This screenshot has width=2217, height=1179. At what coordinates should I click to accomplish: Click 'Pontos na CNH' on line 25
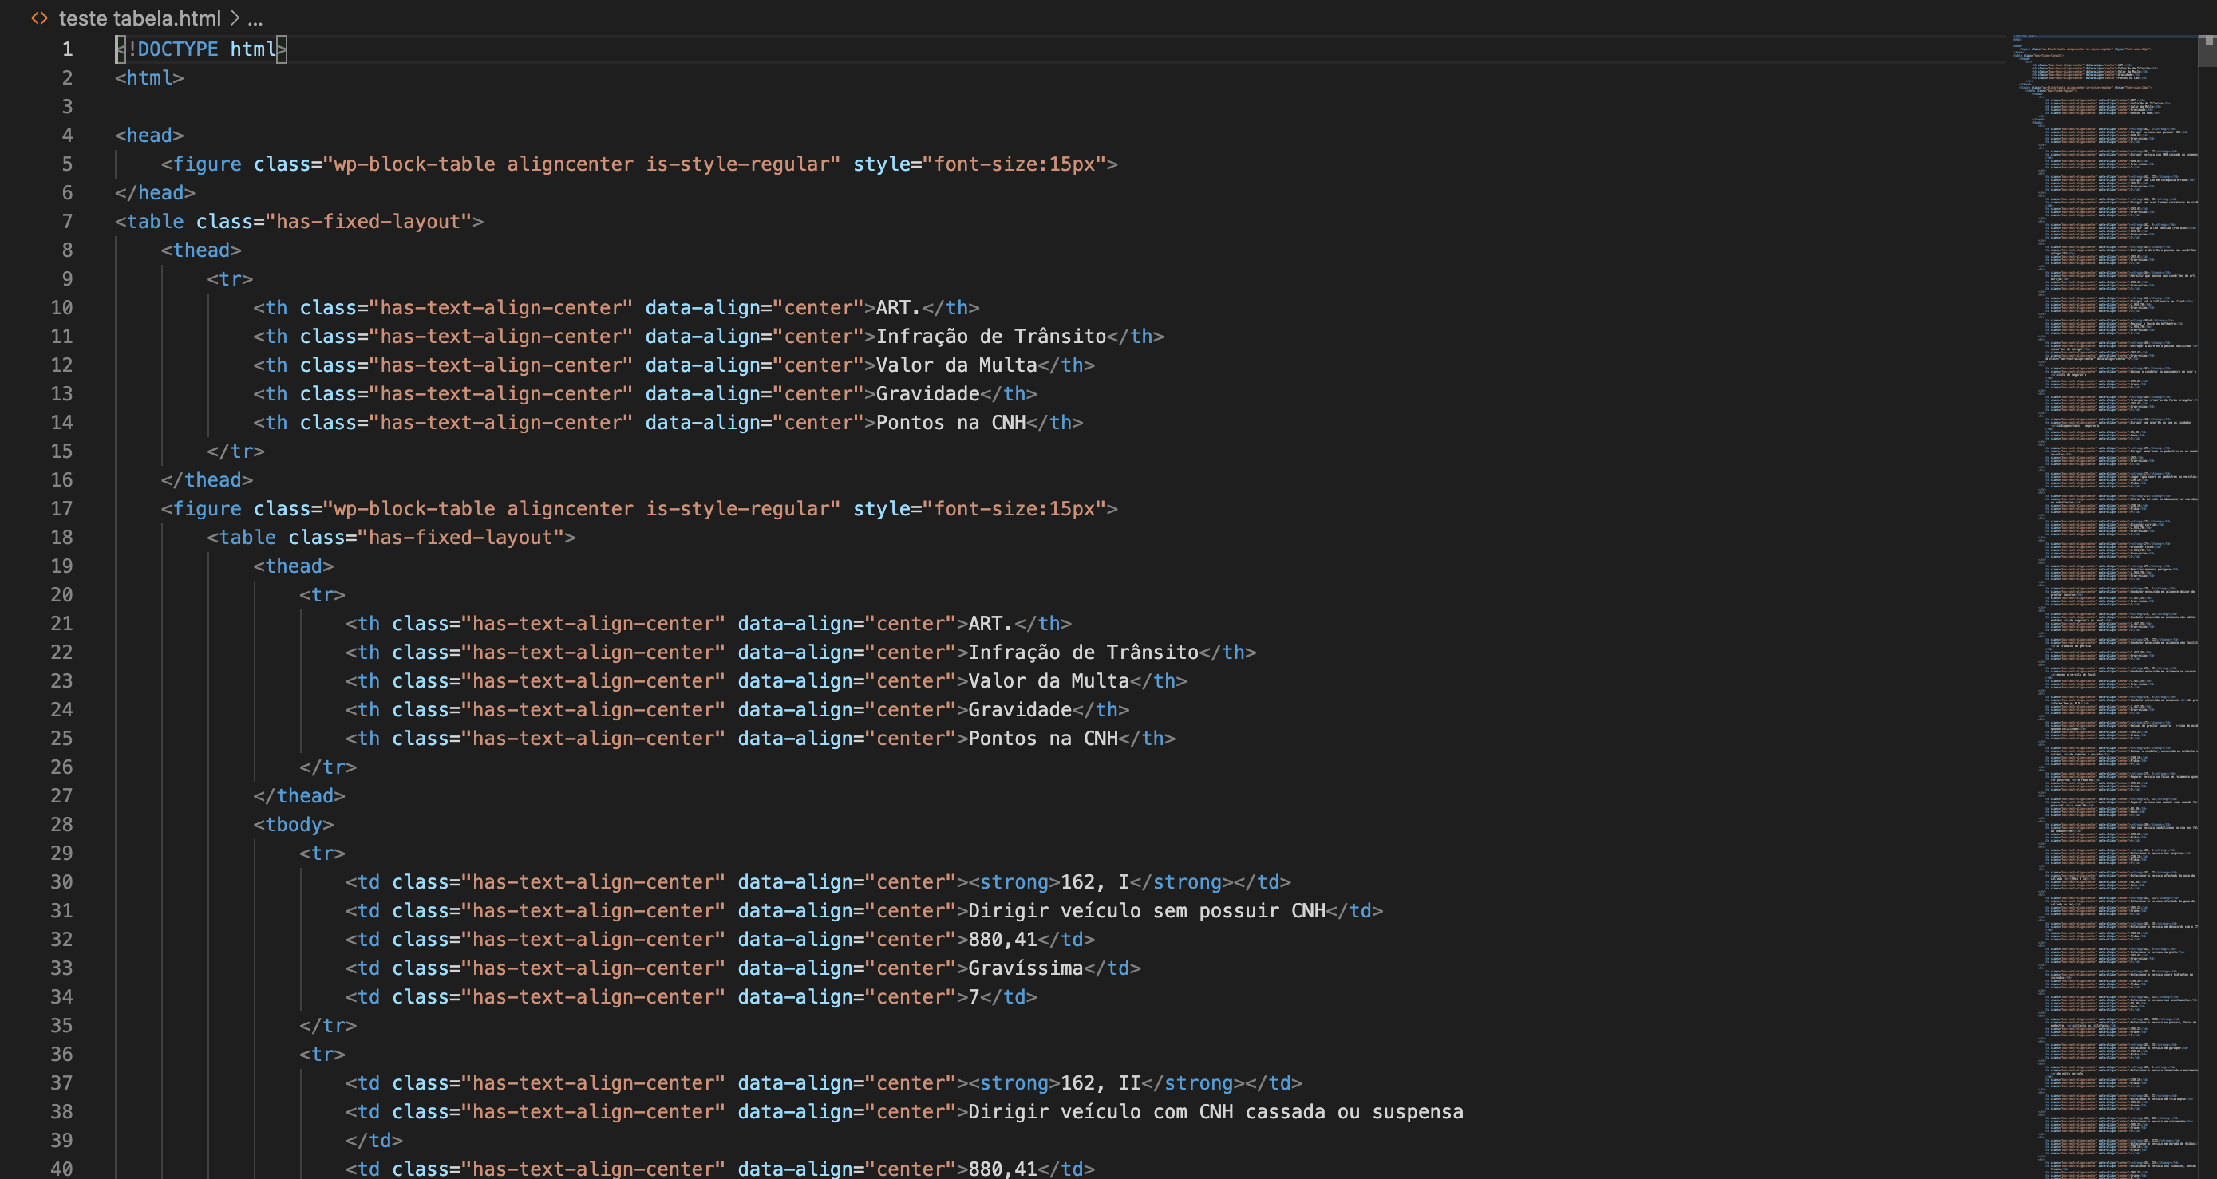1043,738
